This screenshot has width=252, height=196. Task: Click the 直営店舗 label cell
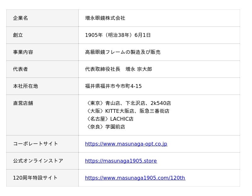(x=23, y=103)
